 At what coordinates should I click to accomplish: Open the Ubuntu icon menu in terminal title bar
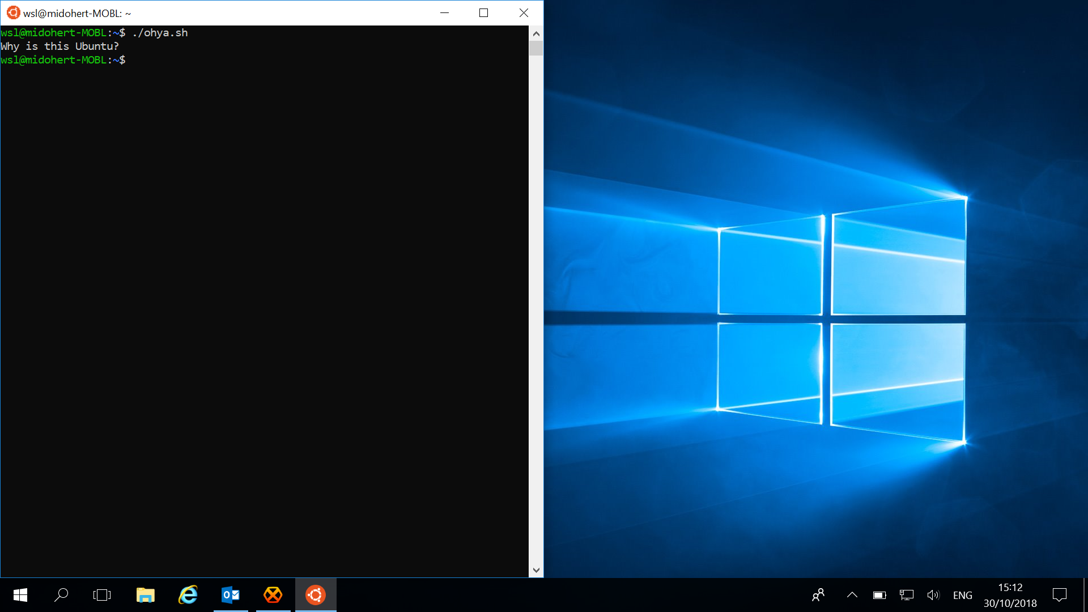[14, 12]
